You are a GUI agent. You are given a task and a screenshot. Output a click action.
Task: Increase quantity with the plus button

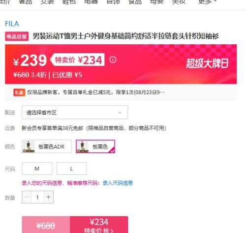pyautogui.click(x=49, y=197)
